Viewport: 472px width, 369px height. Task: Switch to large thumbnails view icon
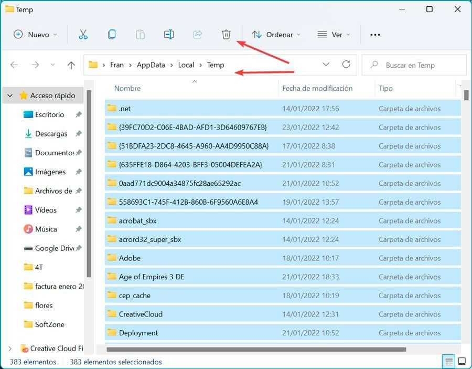[462, 362]
